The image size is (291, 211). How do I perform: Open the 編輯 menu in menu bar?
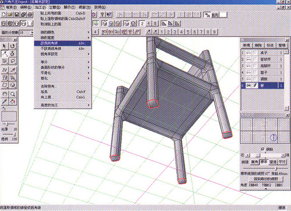click(26, 7)
